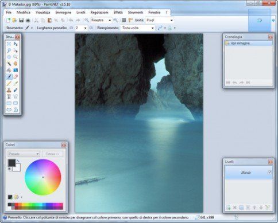The width and height of the screenshot is (278, 223).
Task: Select Apri immagine in Cronologia
Action: tap(249, 44)
